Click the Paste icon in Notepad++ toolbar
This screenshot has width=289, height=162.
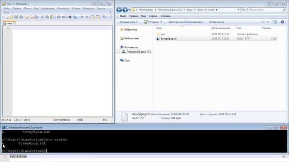tap(52, 17)
